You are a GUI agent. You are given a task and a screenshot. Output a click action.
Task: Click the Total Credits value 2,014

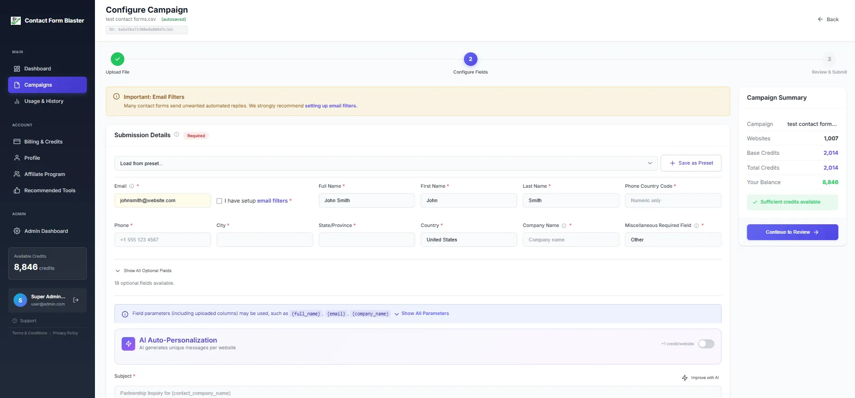[x=831, y=168]
